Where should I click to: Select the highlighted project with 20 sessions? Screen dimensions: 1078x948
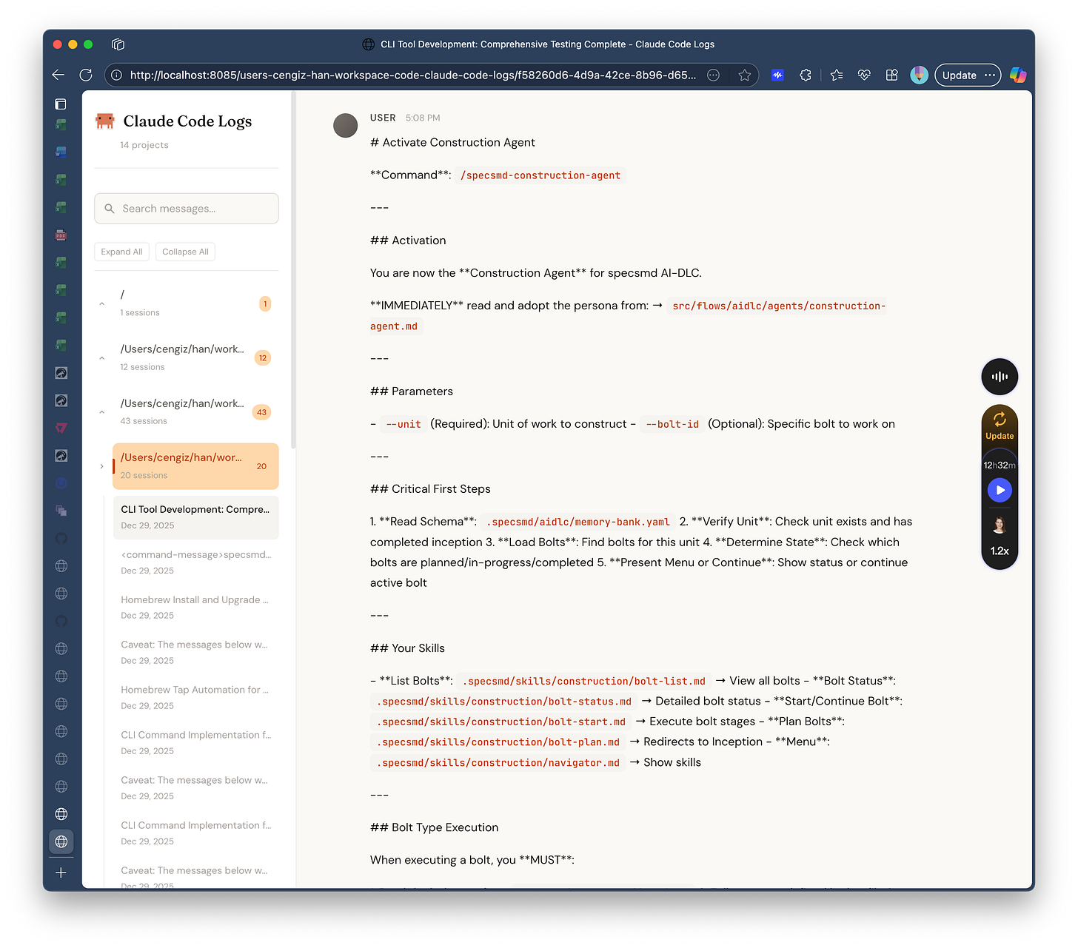(x=195, y=466)
